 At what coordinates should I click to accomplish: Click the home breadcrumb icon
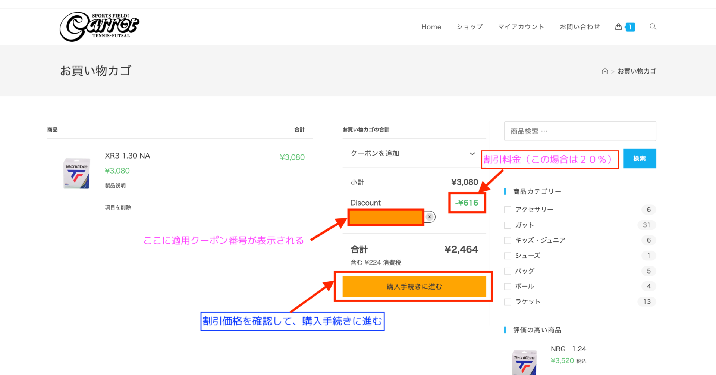(605, 71)
